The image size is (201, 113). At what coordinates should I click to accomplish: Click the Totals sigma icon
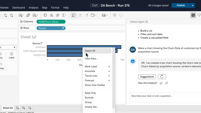coord(63,15)
